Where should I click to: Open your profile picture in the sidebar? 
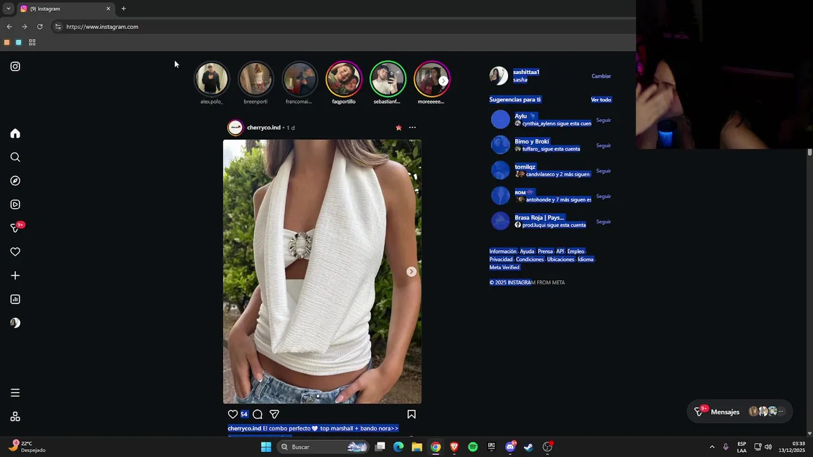pyautogui.click(x=15, y=323)
